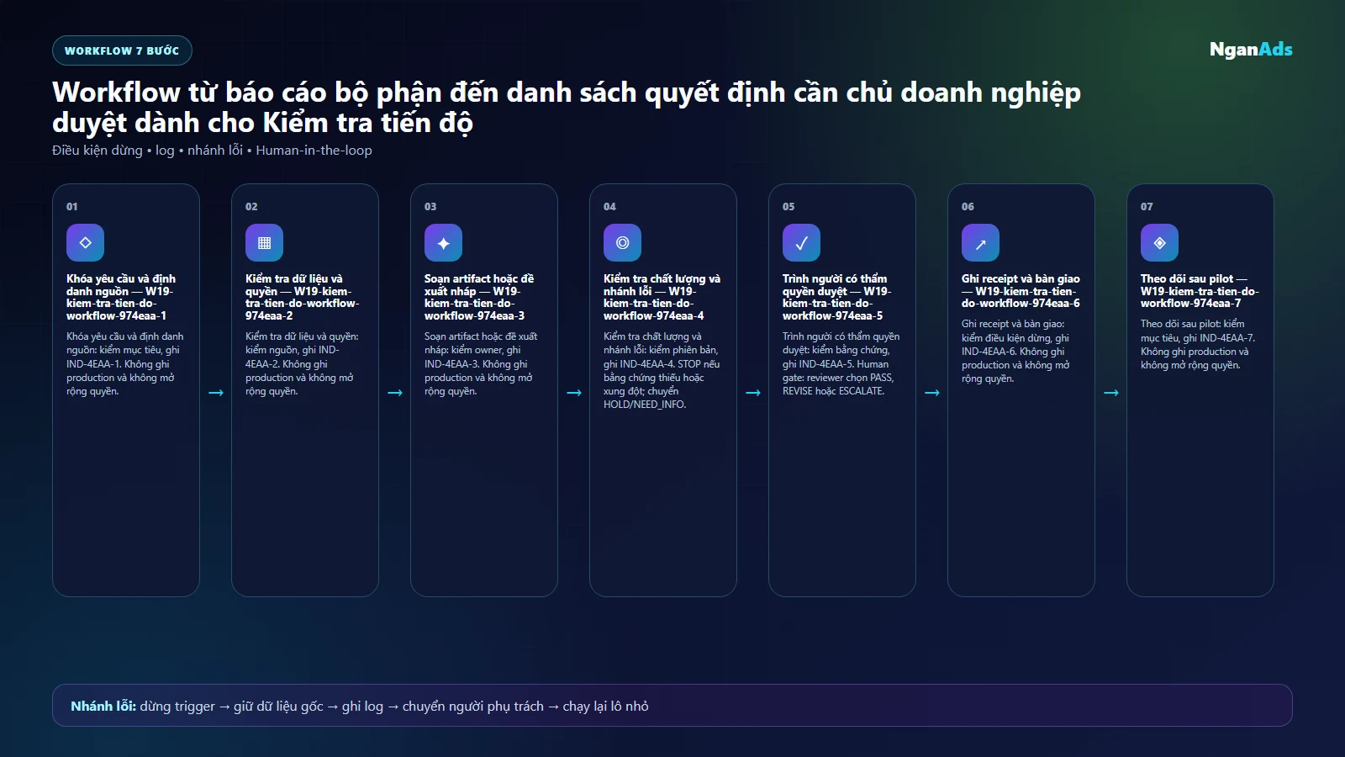Click step number 05 label
Screen dimensions: 1345x757
point(789,206)
